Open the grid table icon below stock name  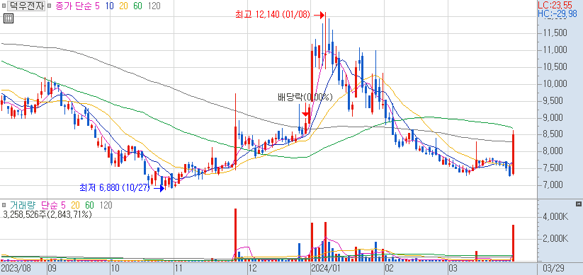(x=9, y=18)
